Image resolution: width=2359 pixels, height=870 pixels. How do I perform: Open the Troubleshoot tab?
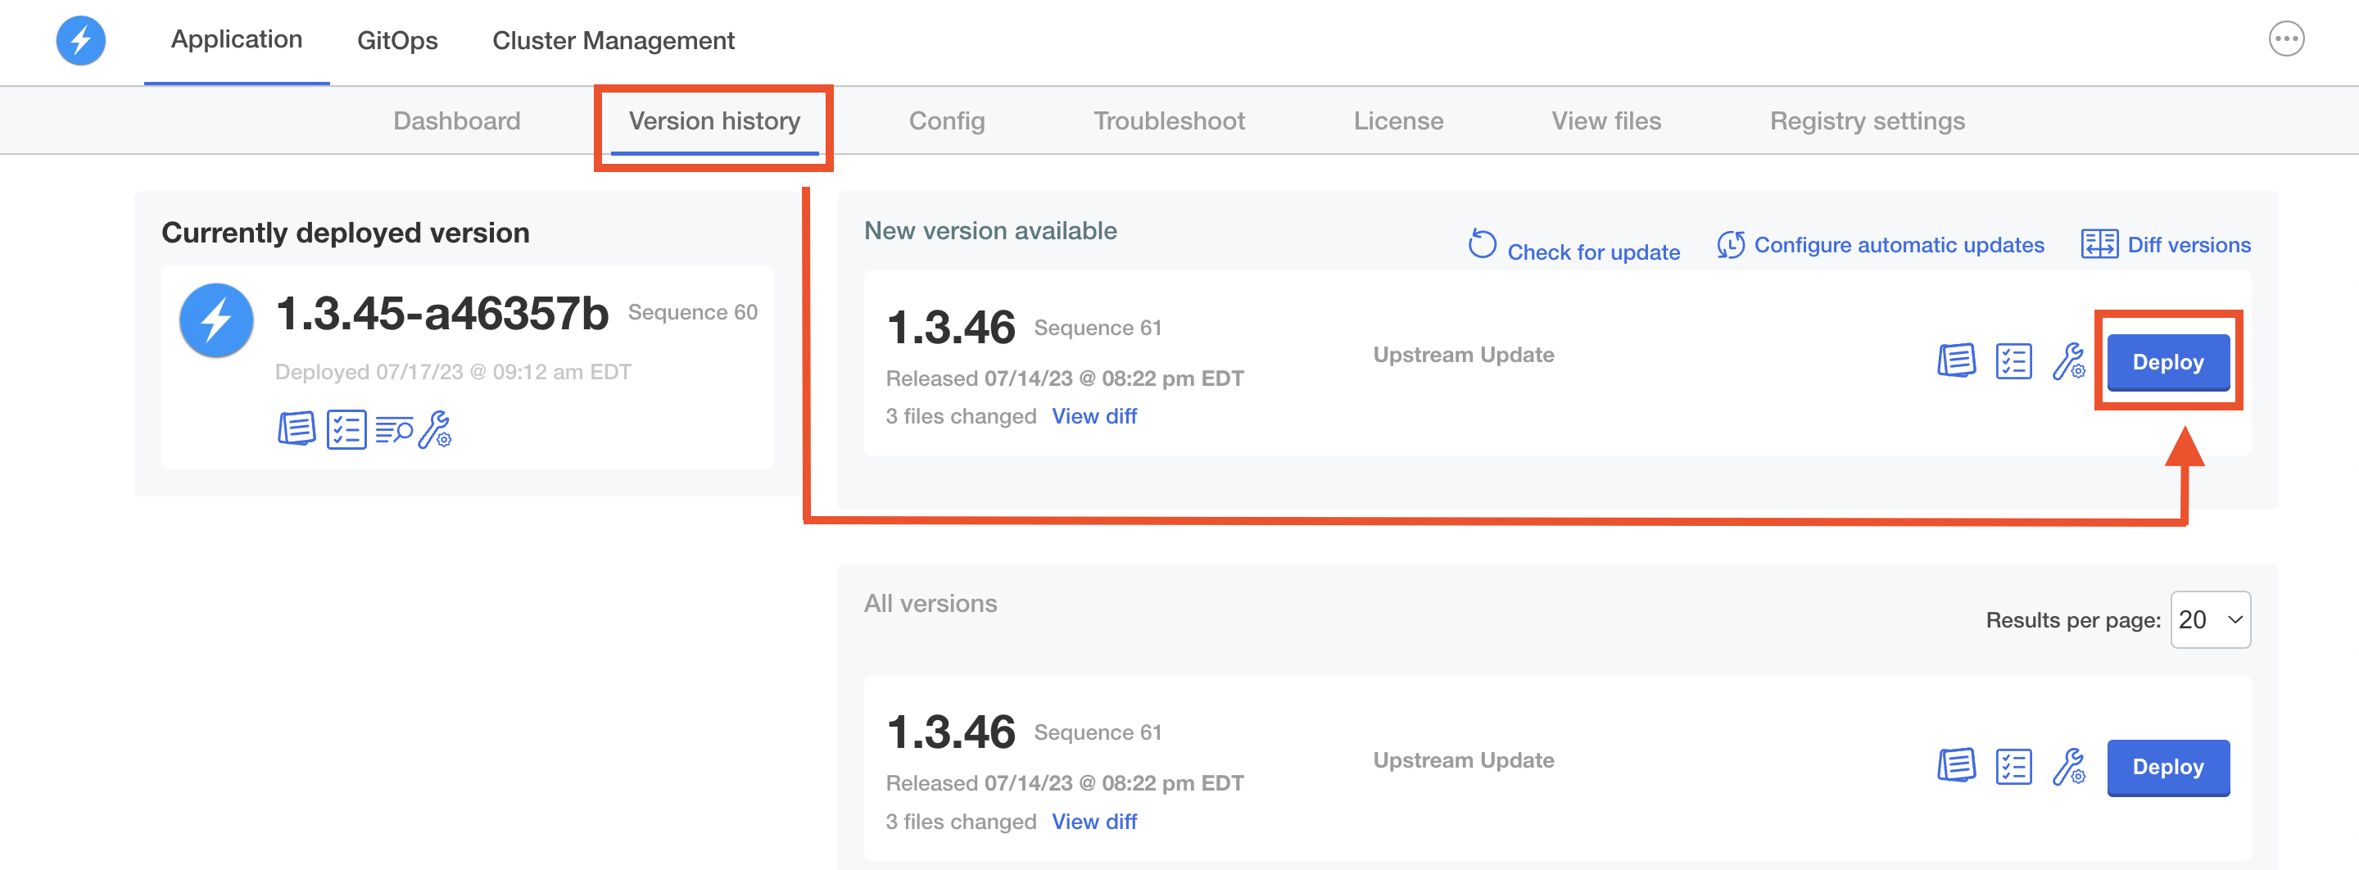pyautogui.click(x=1169, y=121)
